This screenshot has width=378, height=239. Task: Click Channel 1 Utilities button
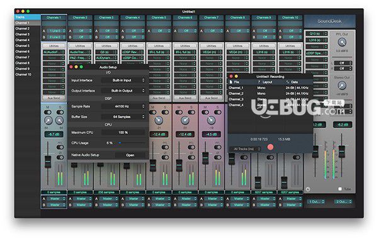click(x=54, y=46)
